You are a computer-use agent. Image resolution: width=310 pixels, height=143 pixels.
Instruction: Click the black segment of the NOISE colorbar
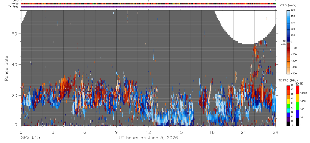(x=297, y=122)
